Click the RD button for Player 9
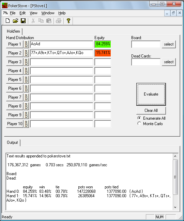Screen dimensions: 184x221 (26, 115)
